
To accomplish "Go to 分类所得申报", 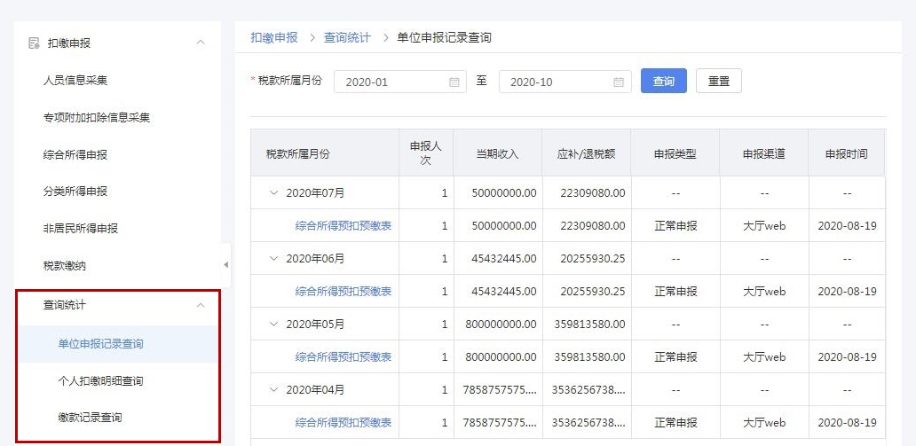I will pos(75,192).
